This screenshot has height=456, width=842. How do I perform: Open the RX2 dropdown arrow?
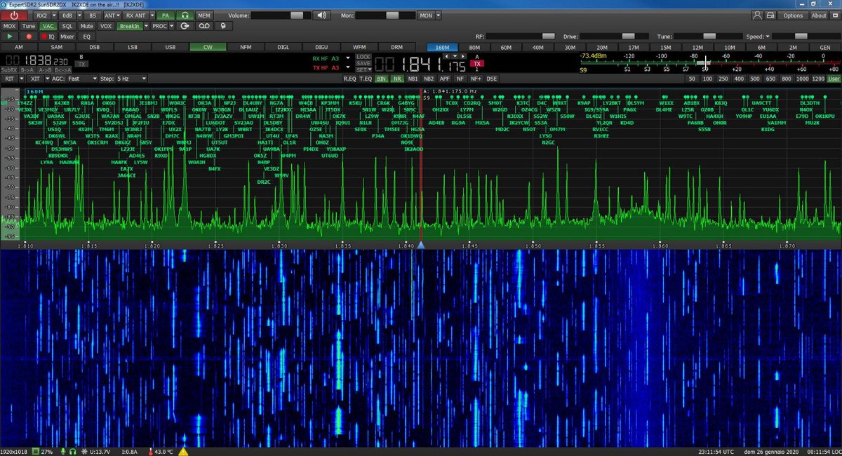tap(53, 15)
